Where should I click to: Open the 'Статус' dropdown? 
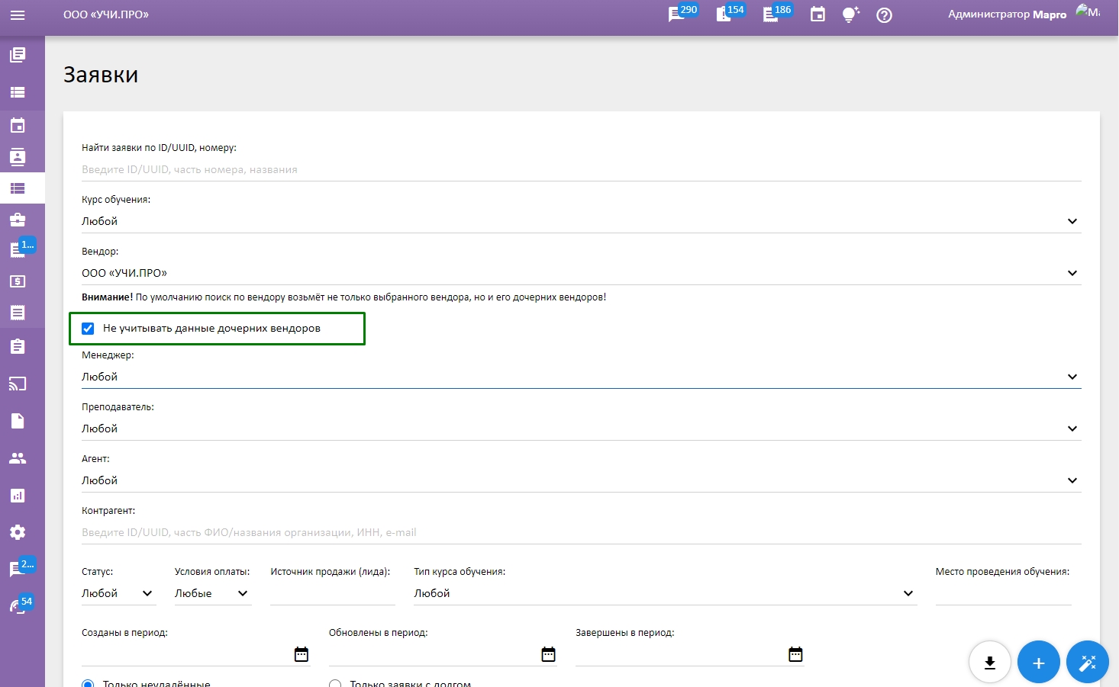(x=119, y=593)
